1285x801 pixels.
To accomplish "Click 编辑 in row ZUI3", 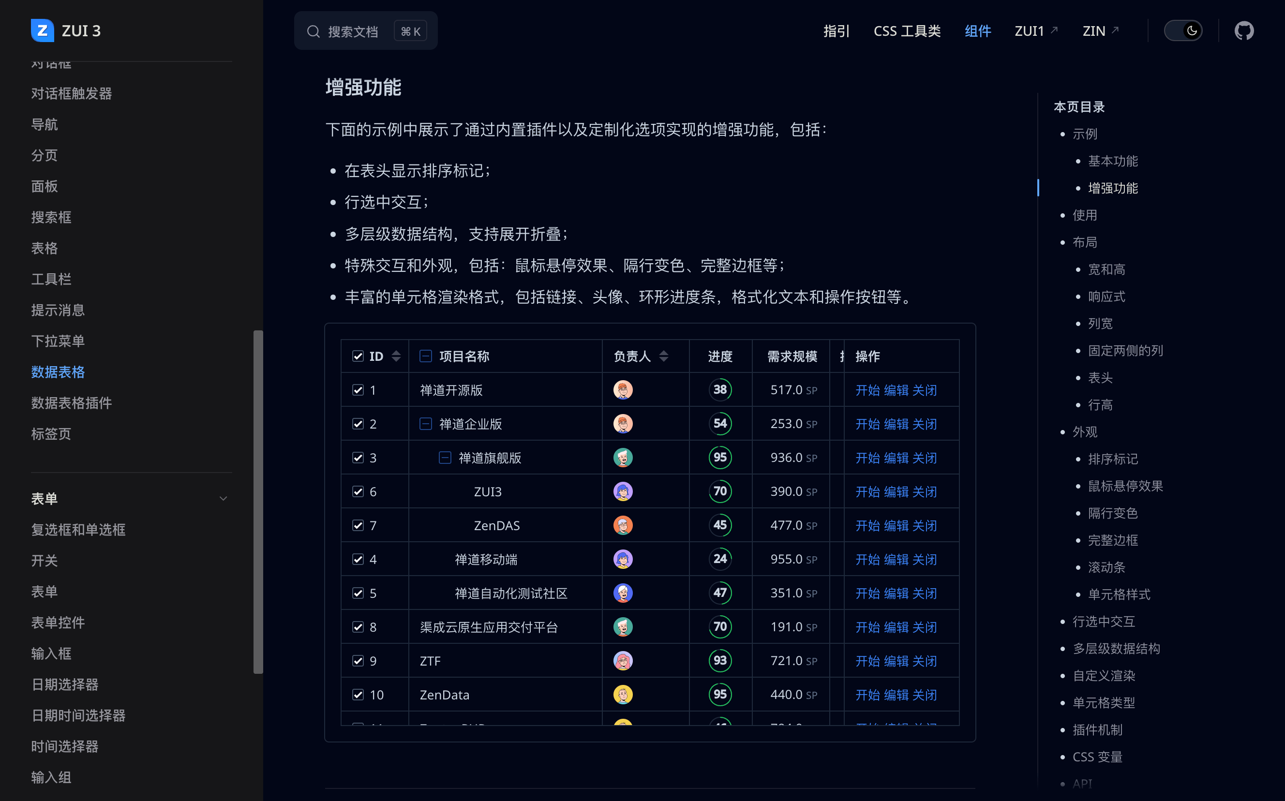I will click(896, 492).
